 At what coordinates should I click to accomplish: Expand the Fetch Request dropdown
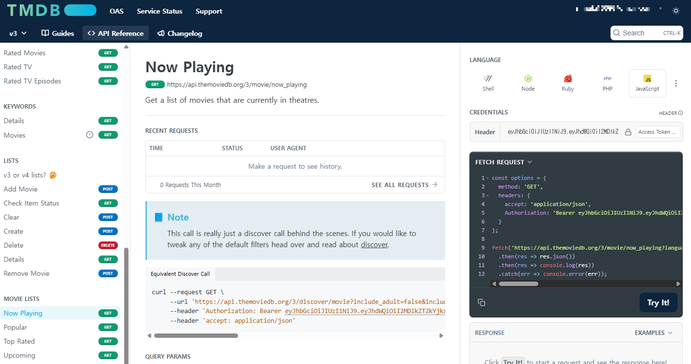[x=503, y=162]
